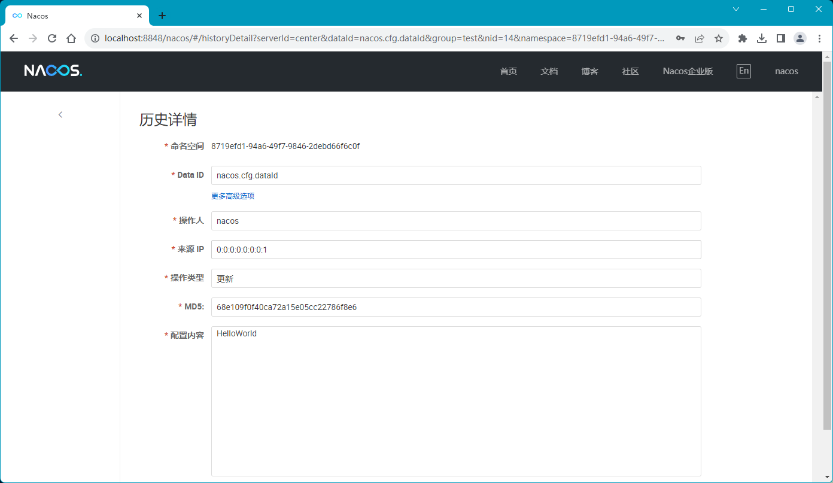Open 文档 in top navigation
This screenshot has height=483, width=833.
(549, 71)
